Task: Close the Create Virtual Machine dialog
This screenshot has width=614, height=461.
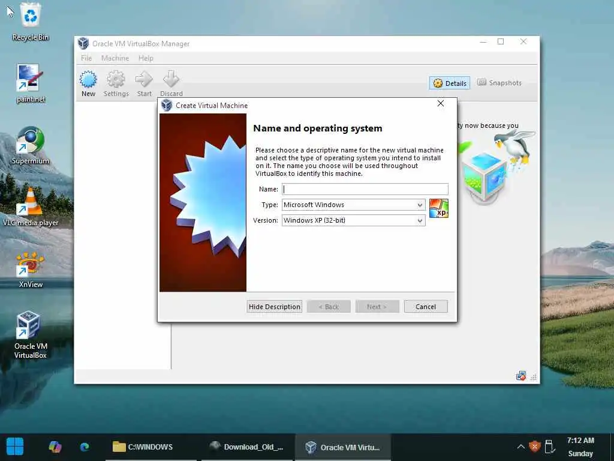Action: click(x=441, y=103)
